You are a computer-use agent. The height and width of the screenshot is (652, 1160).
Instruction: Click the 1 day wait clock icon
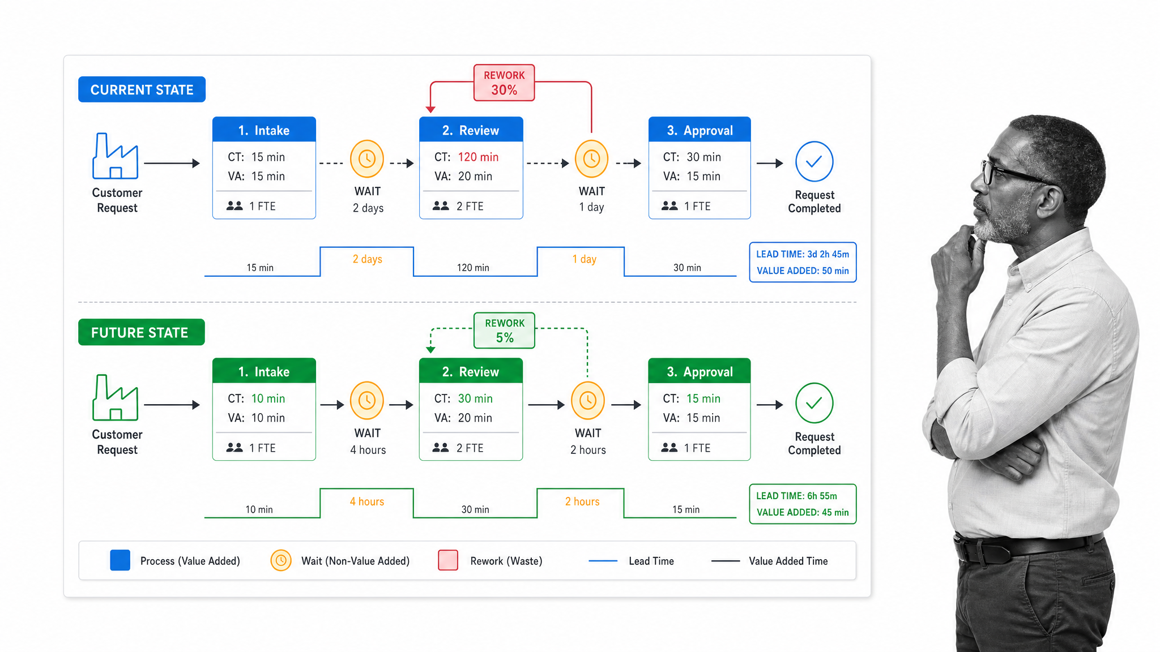coord(591,159)
